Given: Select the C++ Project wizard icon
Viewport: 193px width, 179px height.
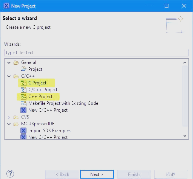Looking at the screenshot, I should (x=23, y=97).
